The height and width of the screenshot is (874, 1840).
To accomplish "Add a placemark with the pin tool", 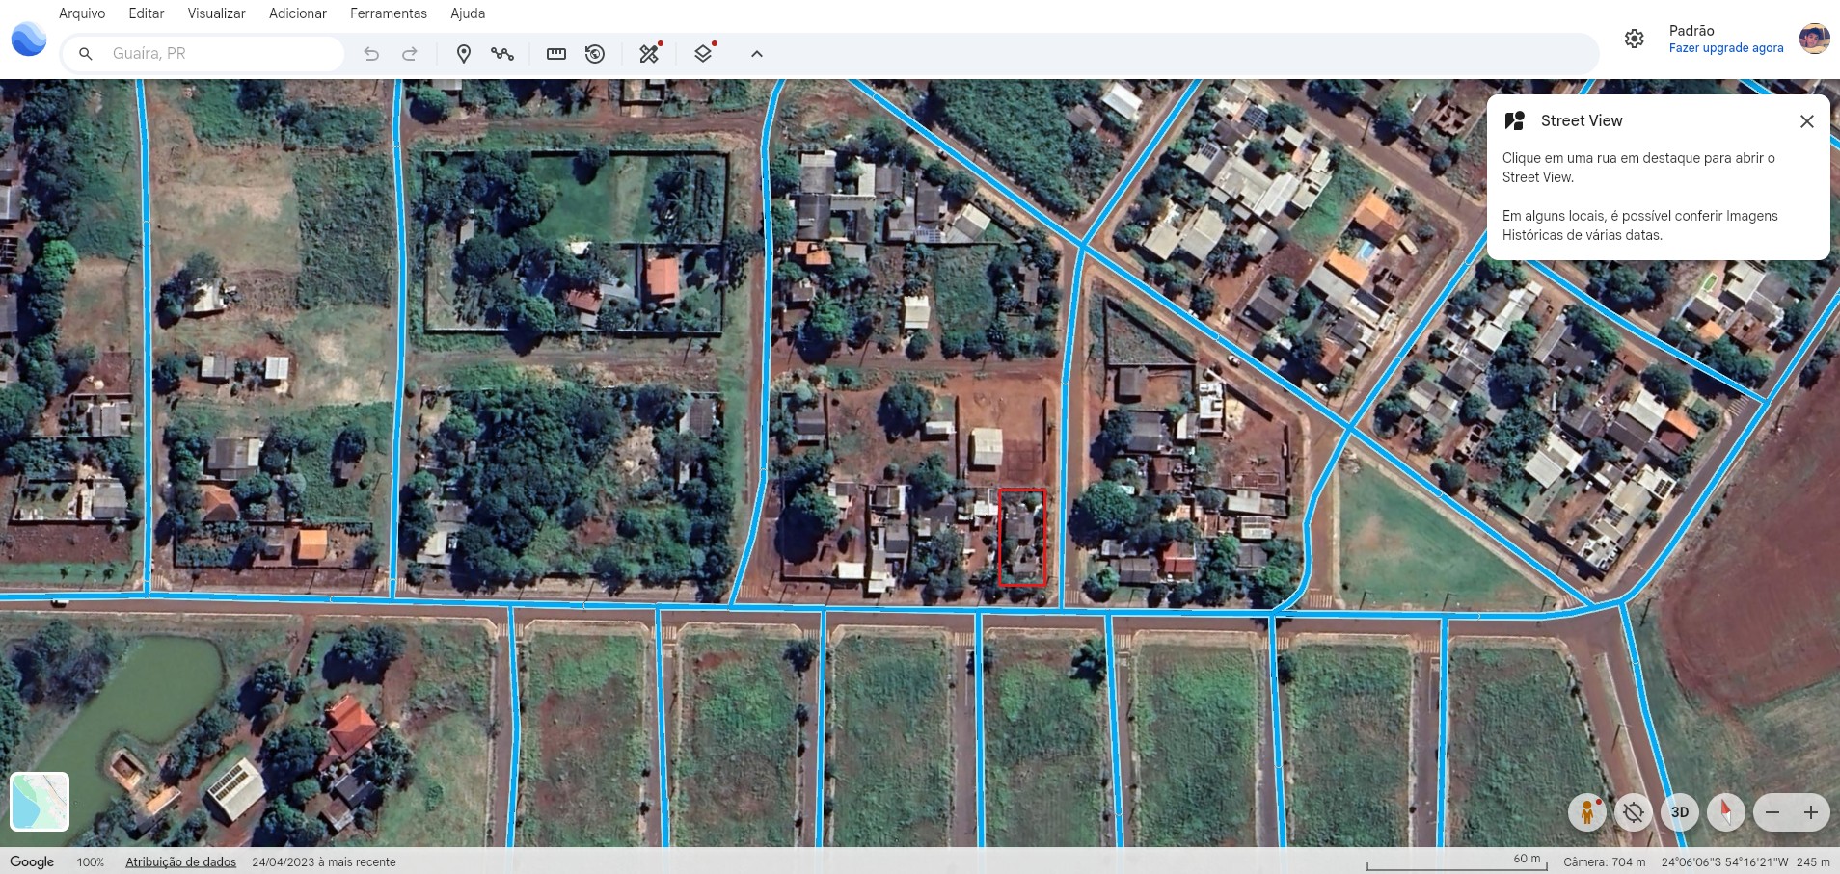I will 463,54.
